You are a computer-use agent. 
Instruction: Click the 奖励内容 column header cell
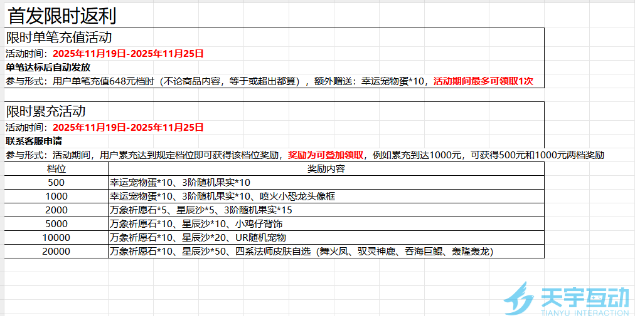pyautogui.click(x=326, y=169)
